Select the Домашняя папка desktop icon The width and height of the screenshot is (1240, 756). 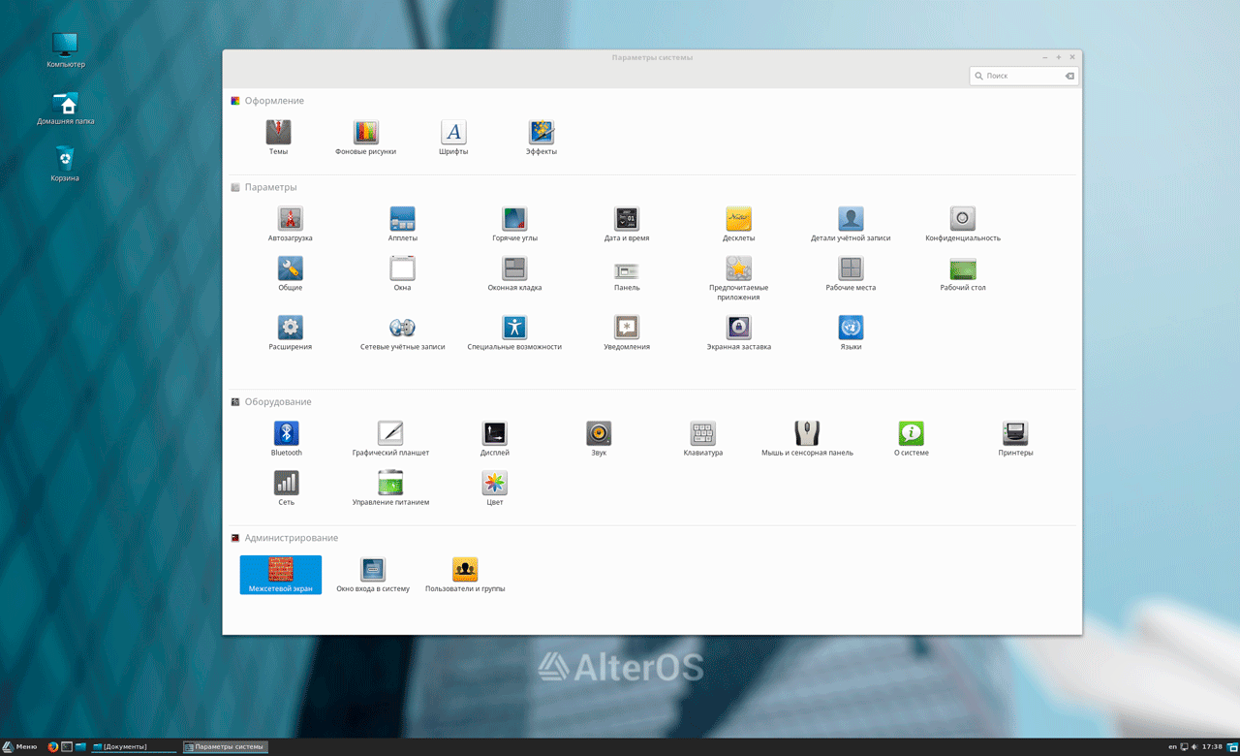65,109
